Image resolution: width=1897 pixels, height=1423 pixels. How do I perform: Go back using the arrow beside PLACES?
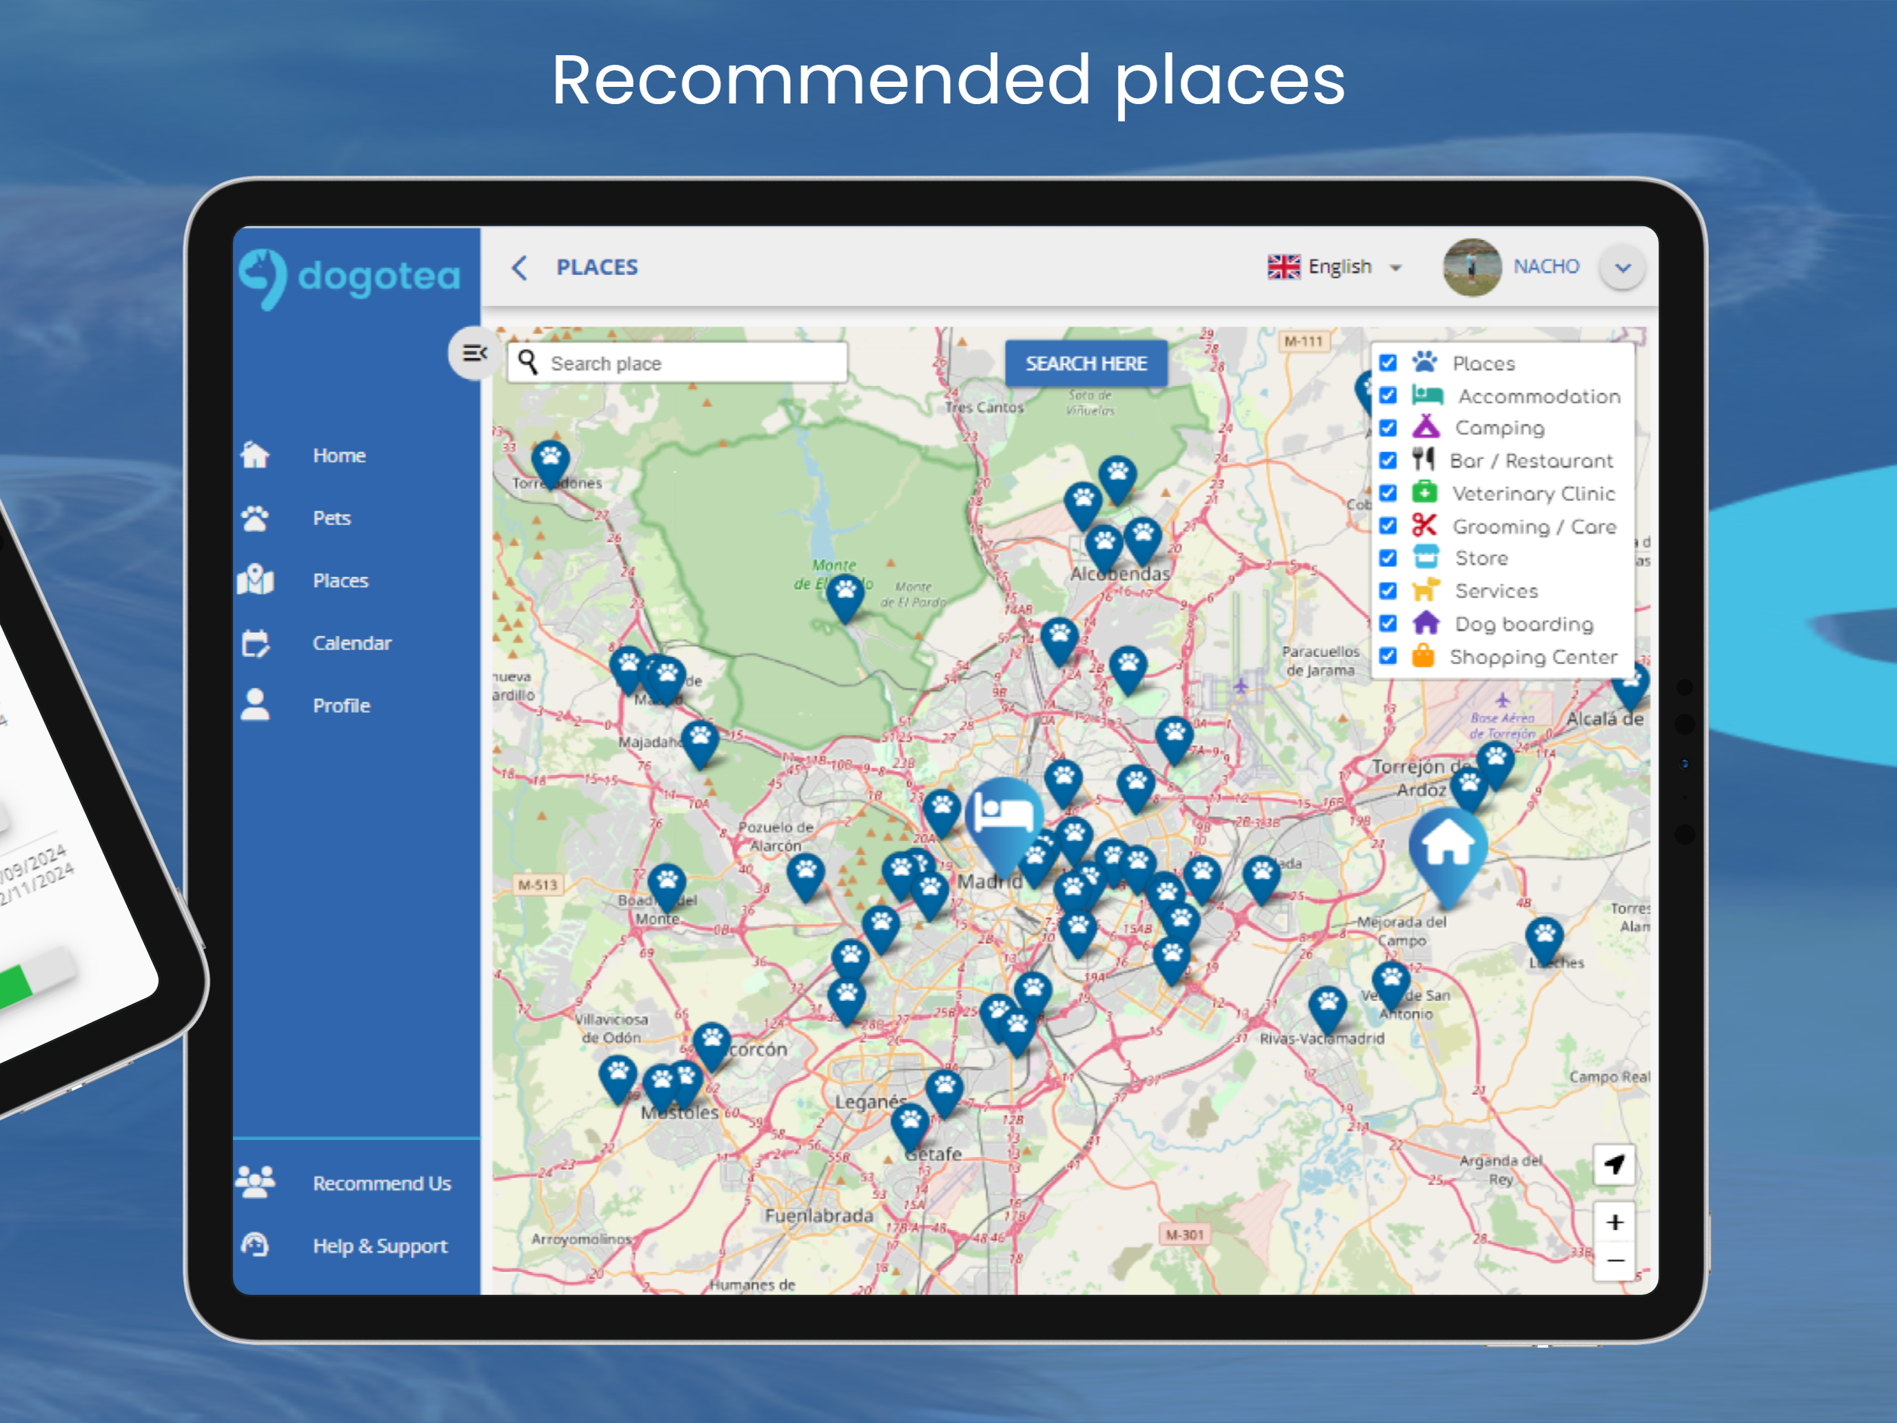(520, 268)
